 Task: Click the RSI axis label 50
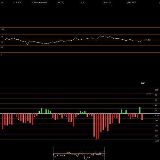coord(2,42)
